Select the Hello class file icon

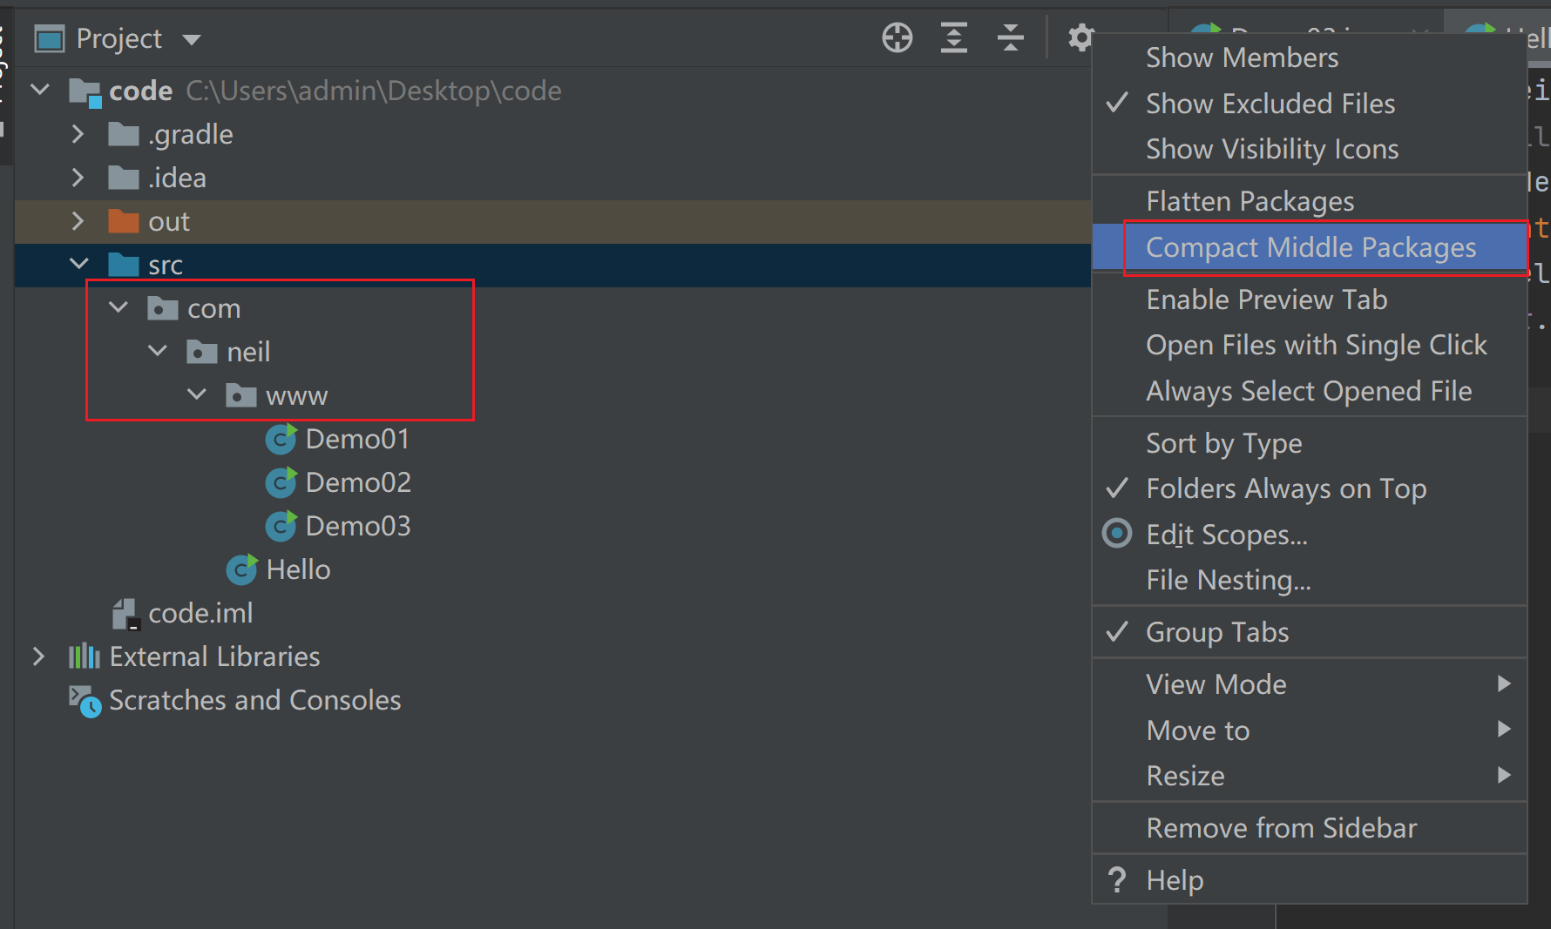click(241, 569)
